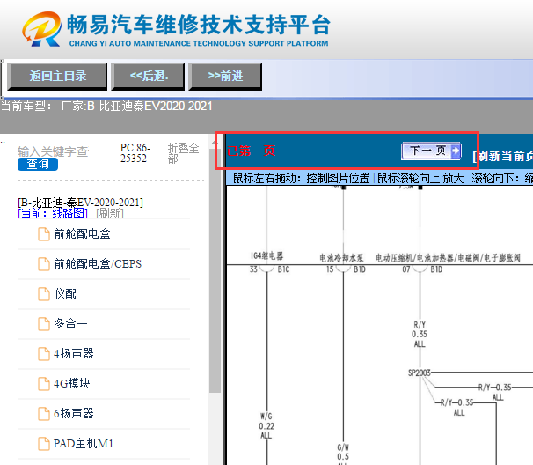533x465 pixels.
Task: Click the 折叠全部 collapse all link
Action: coord(183,153)
